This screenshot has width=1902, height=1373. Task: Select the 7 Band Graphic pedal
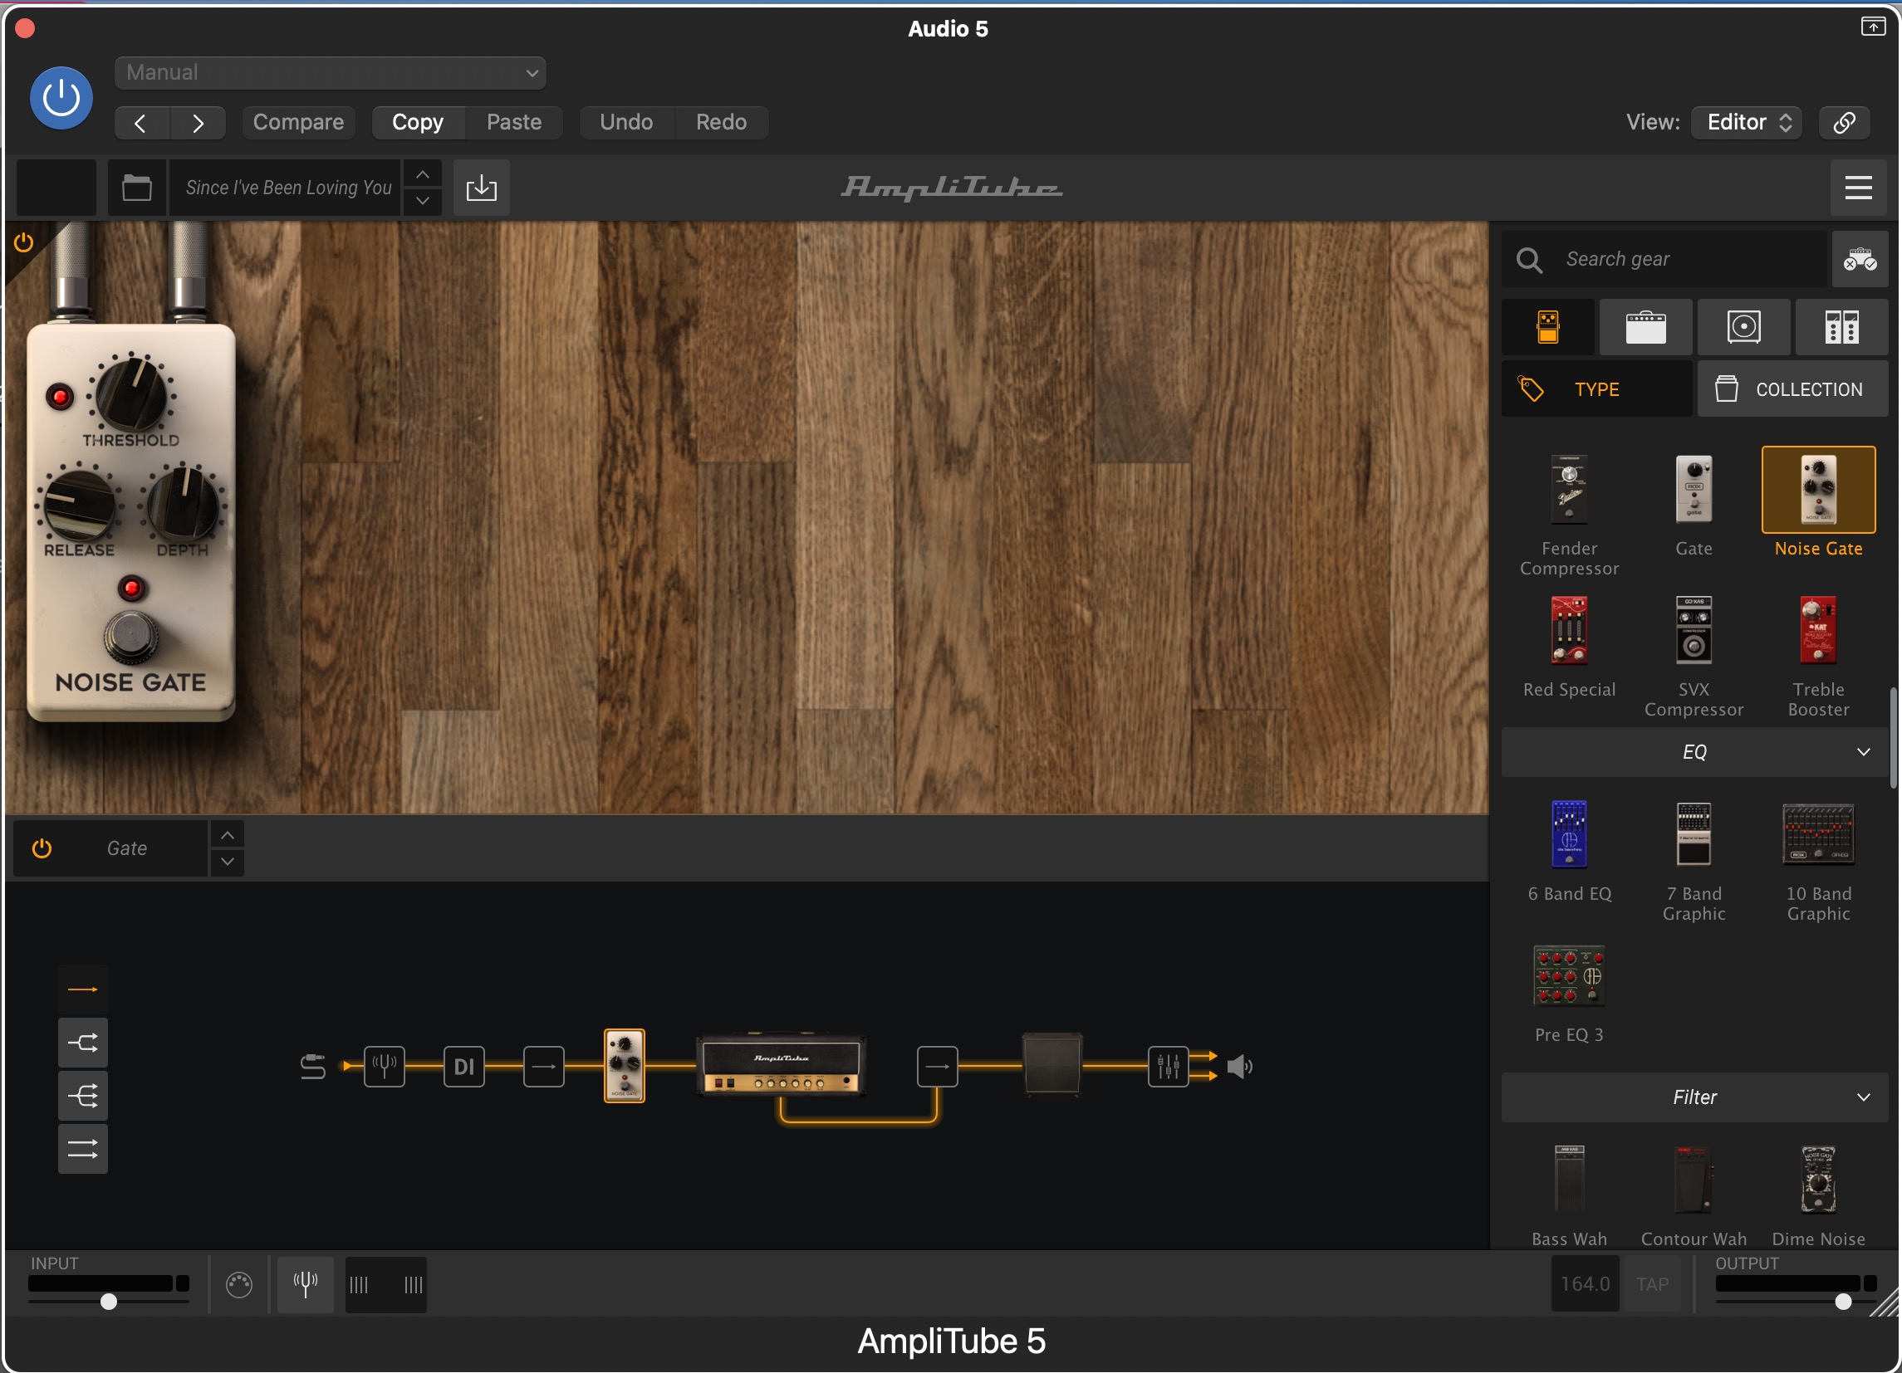(x=1694, y=862)
